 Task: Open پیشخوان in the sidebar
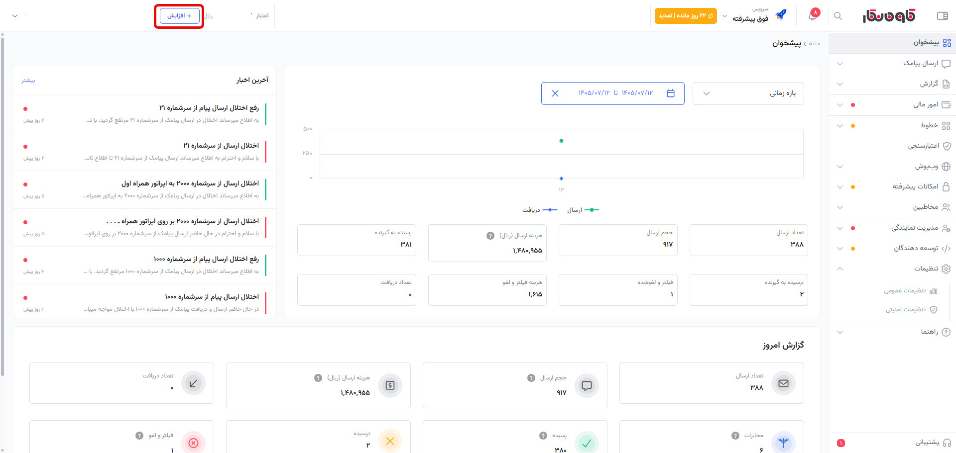[892, 43]
